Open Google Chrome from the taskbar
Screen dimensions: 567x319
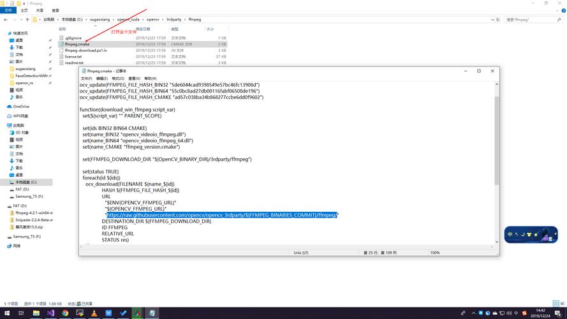click(x=65, y=313)
